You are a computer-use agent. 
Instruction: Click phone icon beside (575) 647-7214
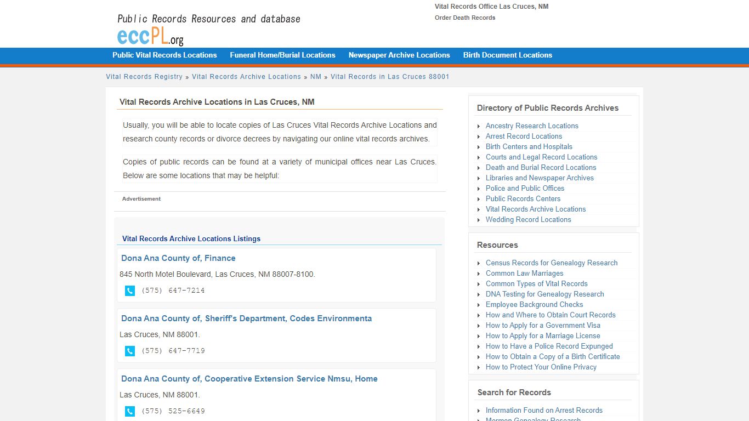130,291
